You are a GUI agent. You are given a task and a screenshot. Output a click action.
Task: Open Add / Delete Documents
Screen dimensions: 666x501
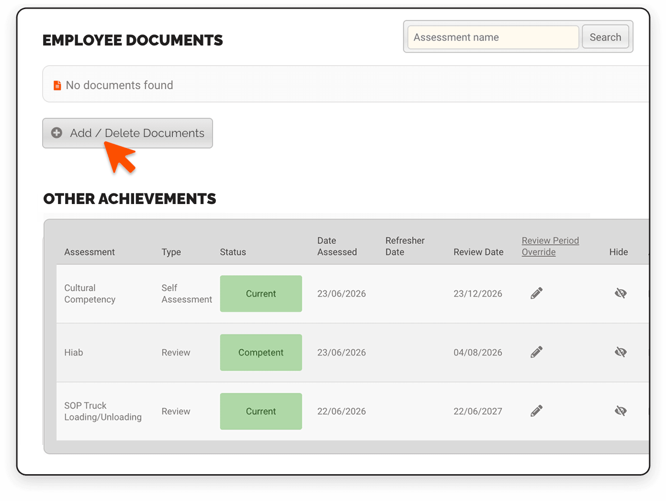tap(127, 133)
